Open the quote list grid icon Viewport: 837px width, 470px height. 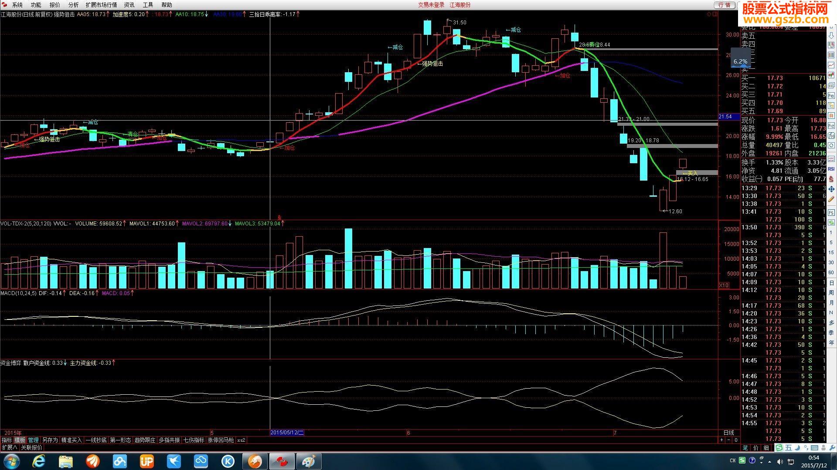coord(831,55)
